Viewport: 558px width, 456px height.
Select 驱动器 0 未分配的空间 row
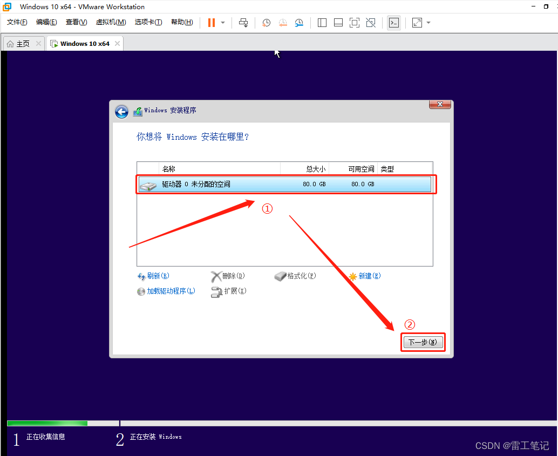[x=285, y=184]
